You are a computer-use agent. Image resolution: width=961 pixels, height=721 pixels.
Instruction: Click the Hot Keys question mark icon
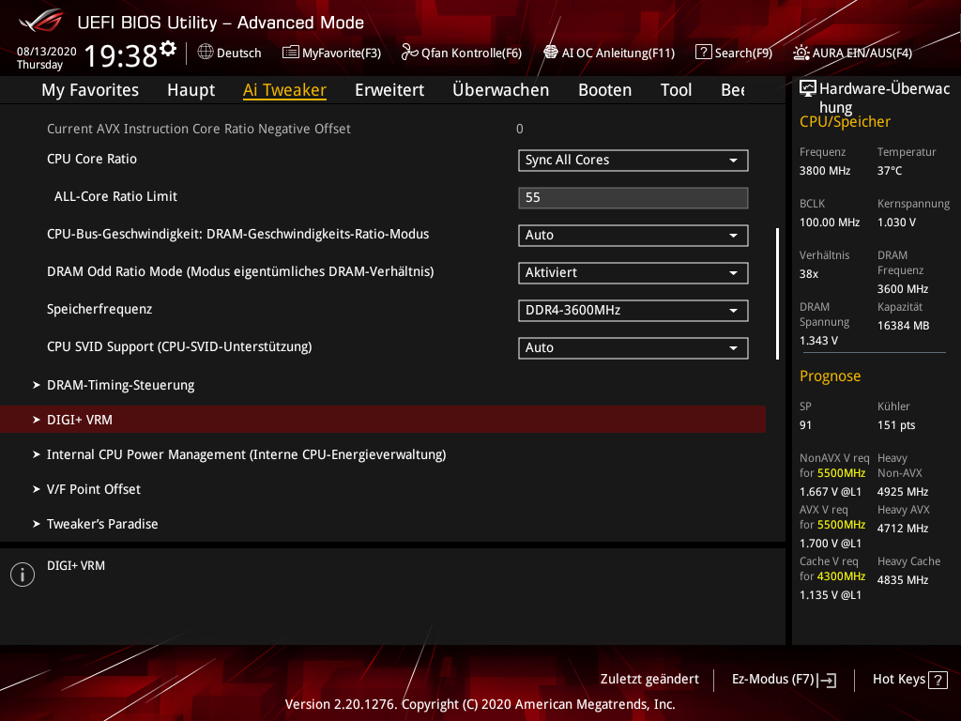pos(938,680)
